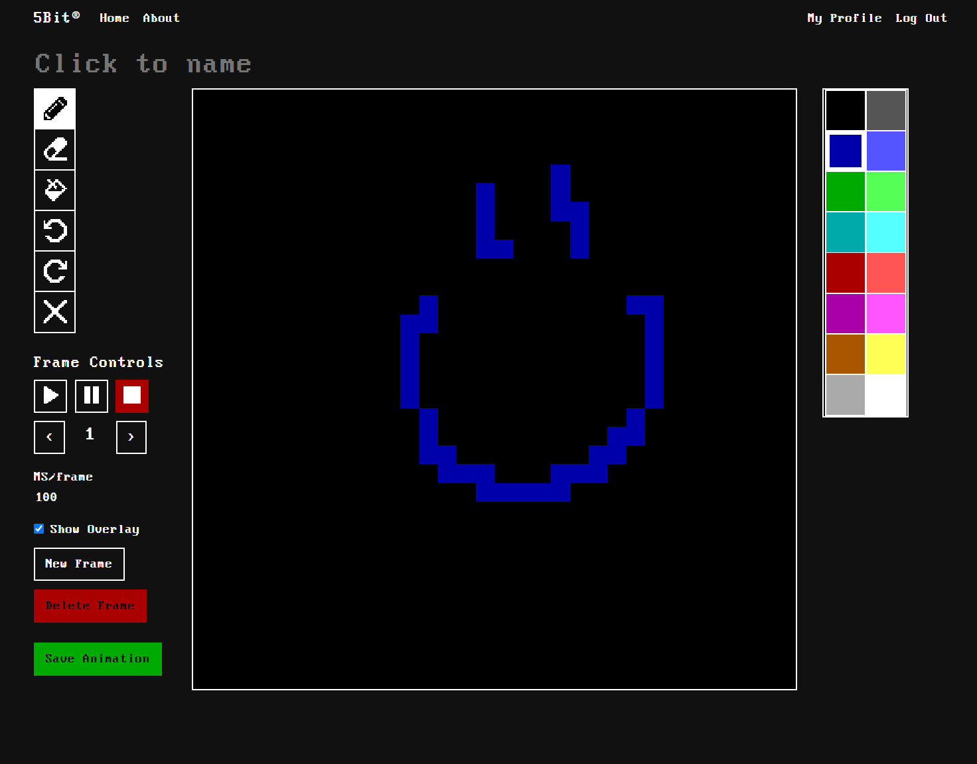This screenshot has width=977, height=764.
Task: Select the Paint Bucket fill tool
Action: (54, 190)
